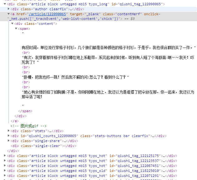
Task: Click the stats-buttons bar clearfix class value
Action: (121, 136)
